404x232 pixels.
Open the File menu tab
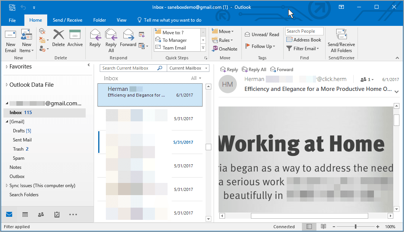(x=12, y=20)
